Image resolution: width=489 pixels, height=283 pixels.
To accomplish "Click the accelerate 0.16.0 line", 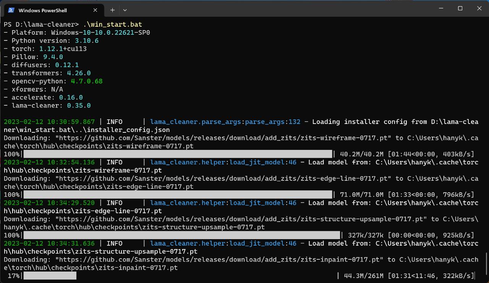I will (43, 97).
